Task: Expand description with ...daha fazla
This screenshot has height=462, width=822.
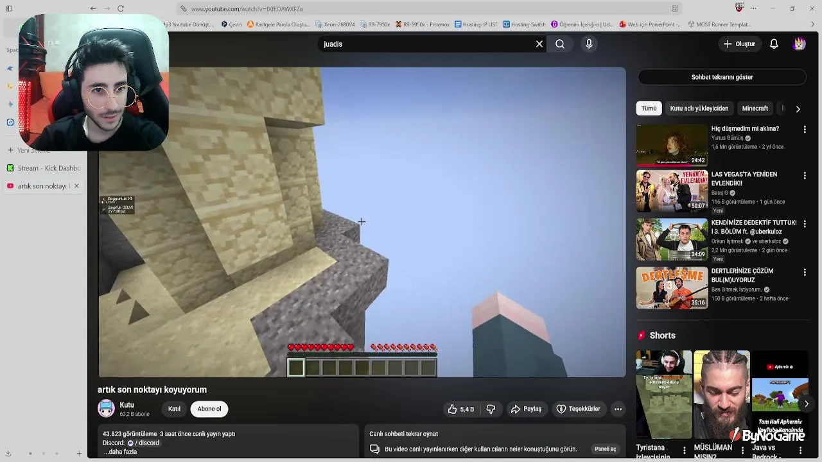Action: 120,452
